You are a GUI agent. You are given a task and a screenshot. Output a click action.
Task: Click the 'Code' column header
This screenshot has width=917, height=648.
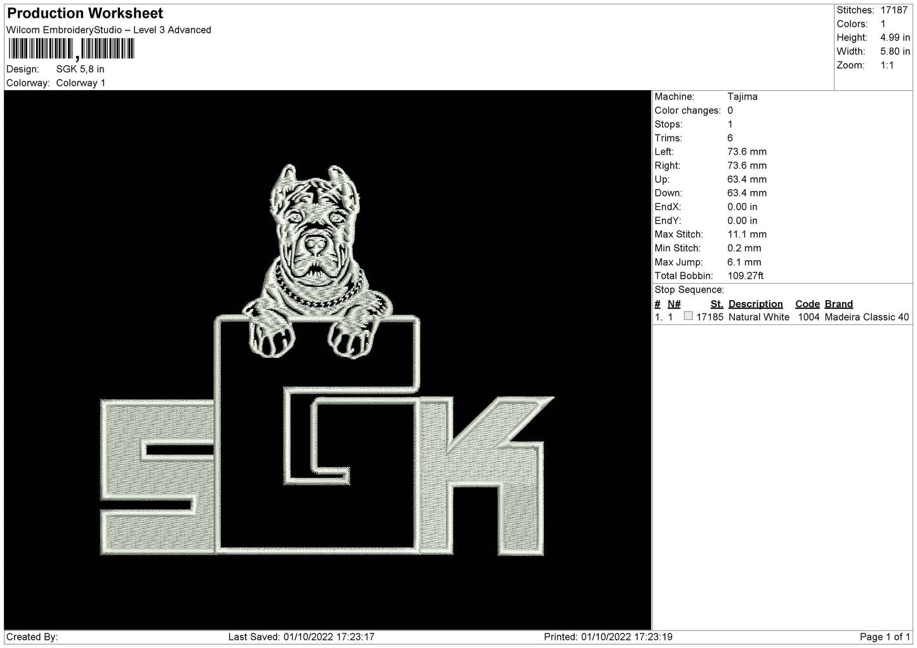click(x=807, y=304)
